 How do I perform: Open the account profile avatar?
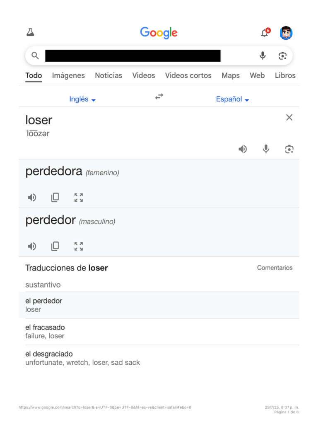pos(286,33)
